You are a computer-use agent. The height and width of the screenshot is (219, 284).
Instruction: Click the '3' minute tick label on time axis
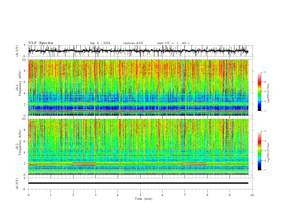[95, 195]
